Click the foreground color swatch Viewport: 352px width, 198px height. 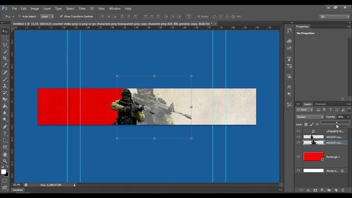pos(3,172)
